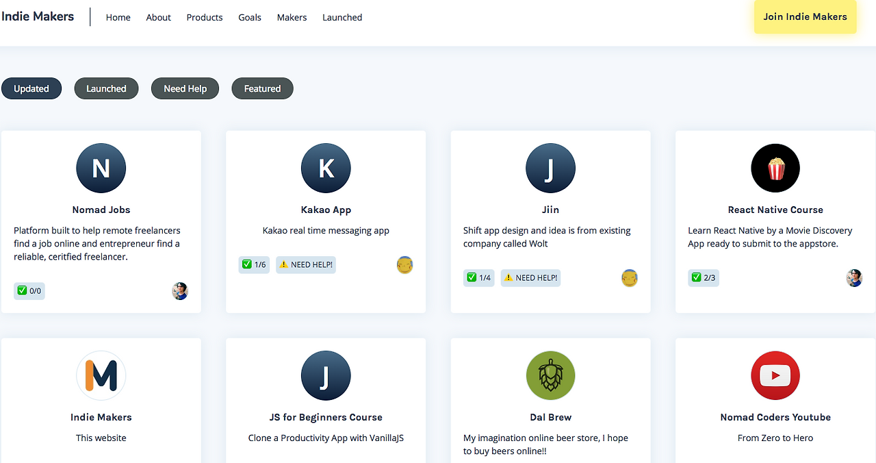Click the Indie Makers site logo text
The height and width of the screenshot is (463, 876).
point(38,16)
